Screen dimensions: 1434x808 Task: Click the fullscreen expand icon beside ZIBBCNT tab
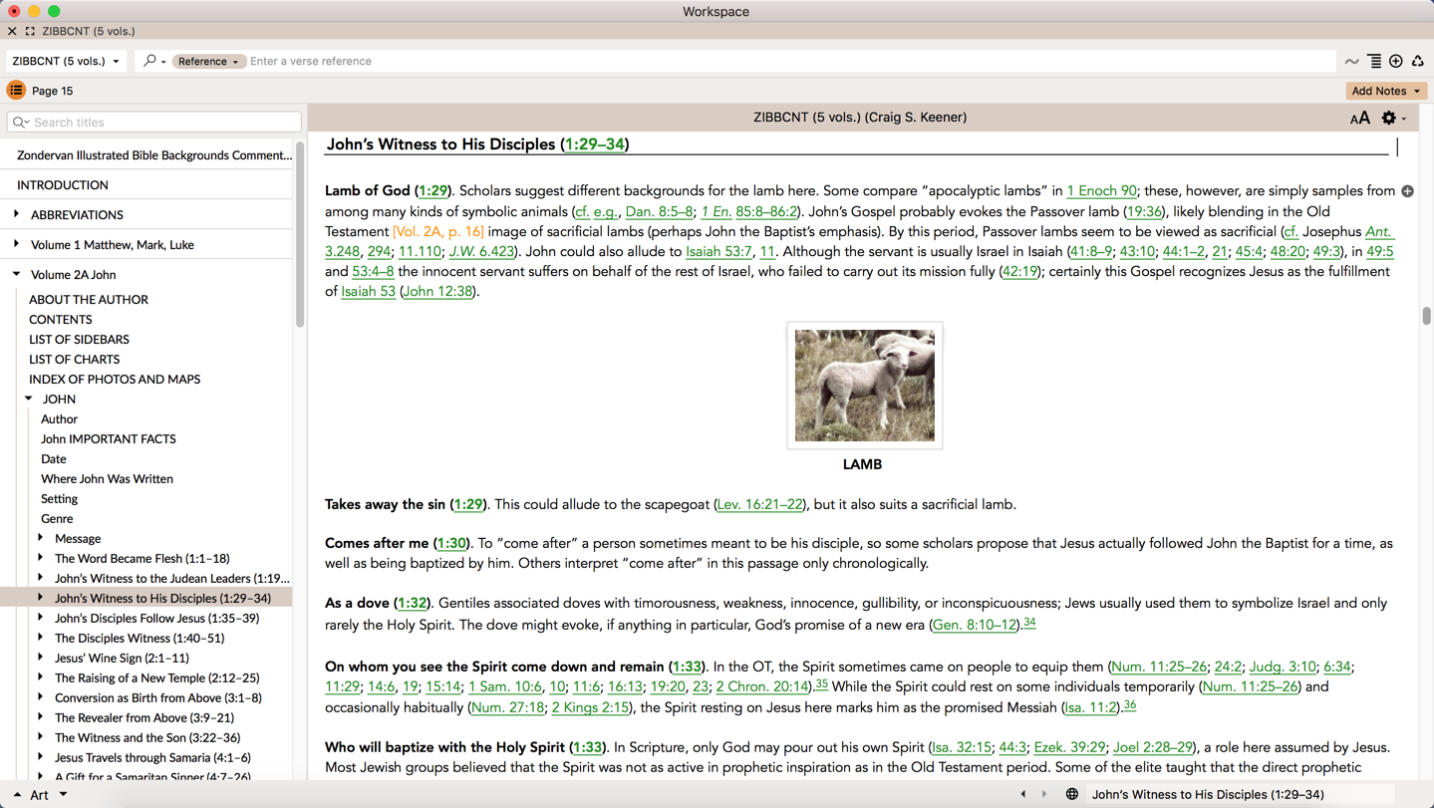click(30, 31)
